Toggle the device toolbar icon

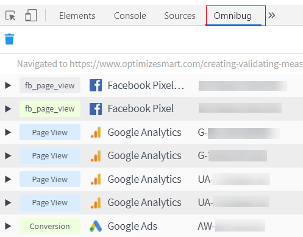(31, 15)
